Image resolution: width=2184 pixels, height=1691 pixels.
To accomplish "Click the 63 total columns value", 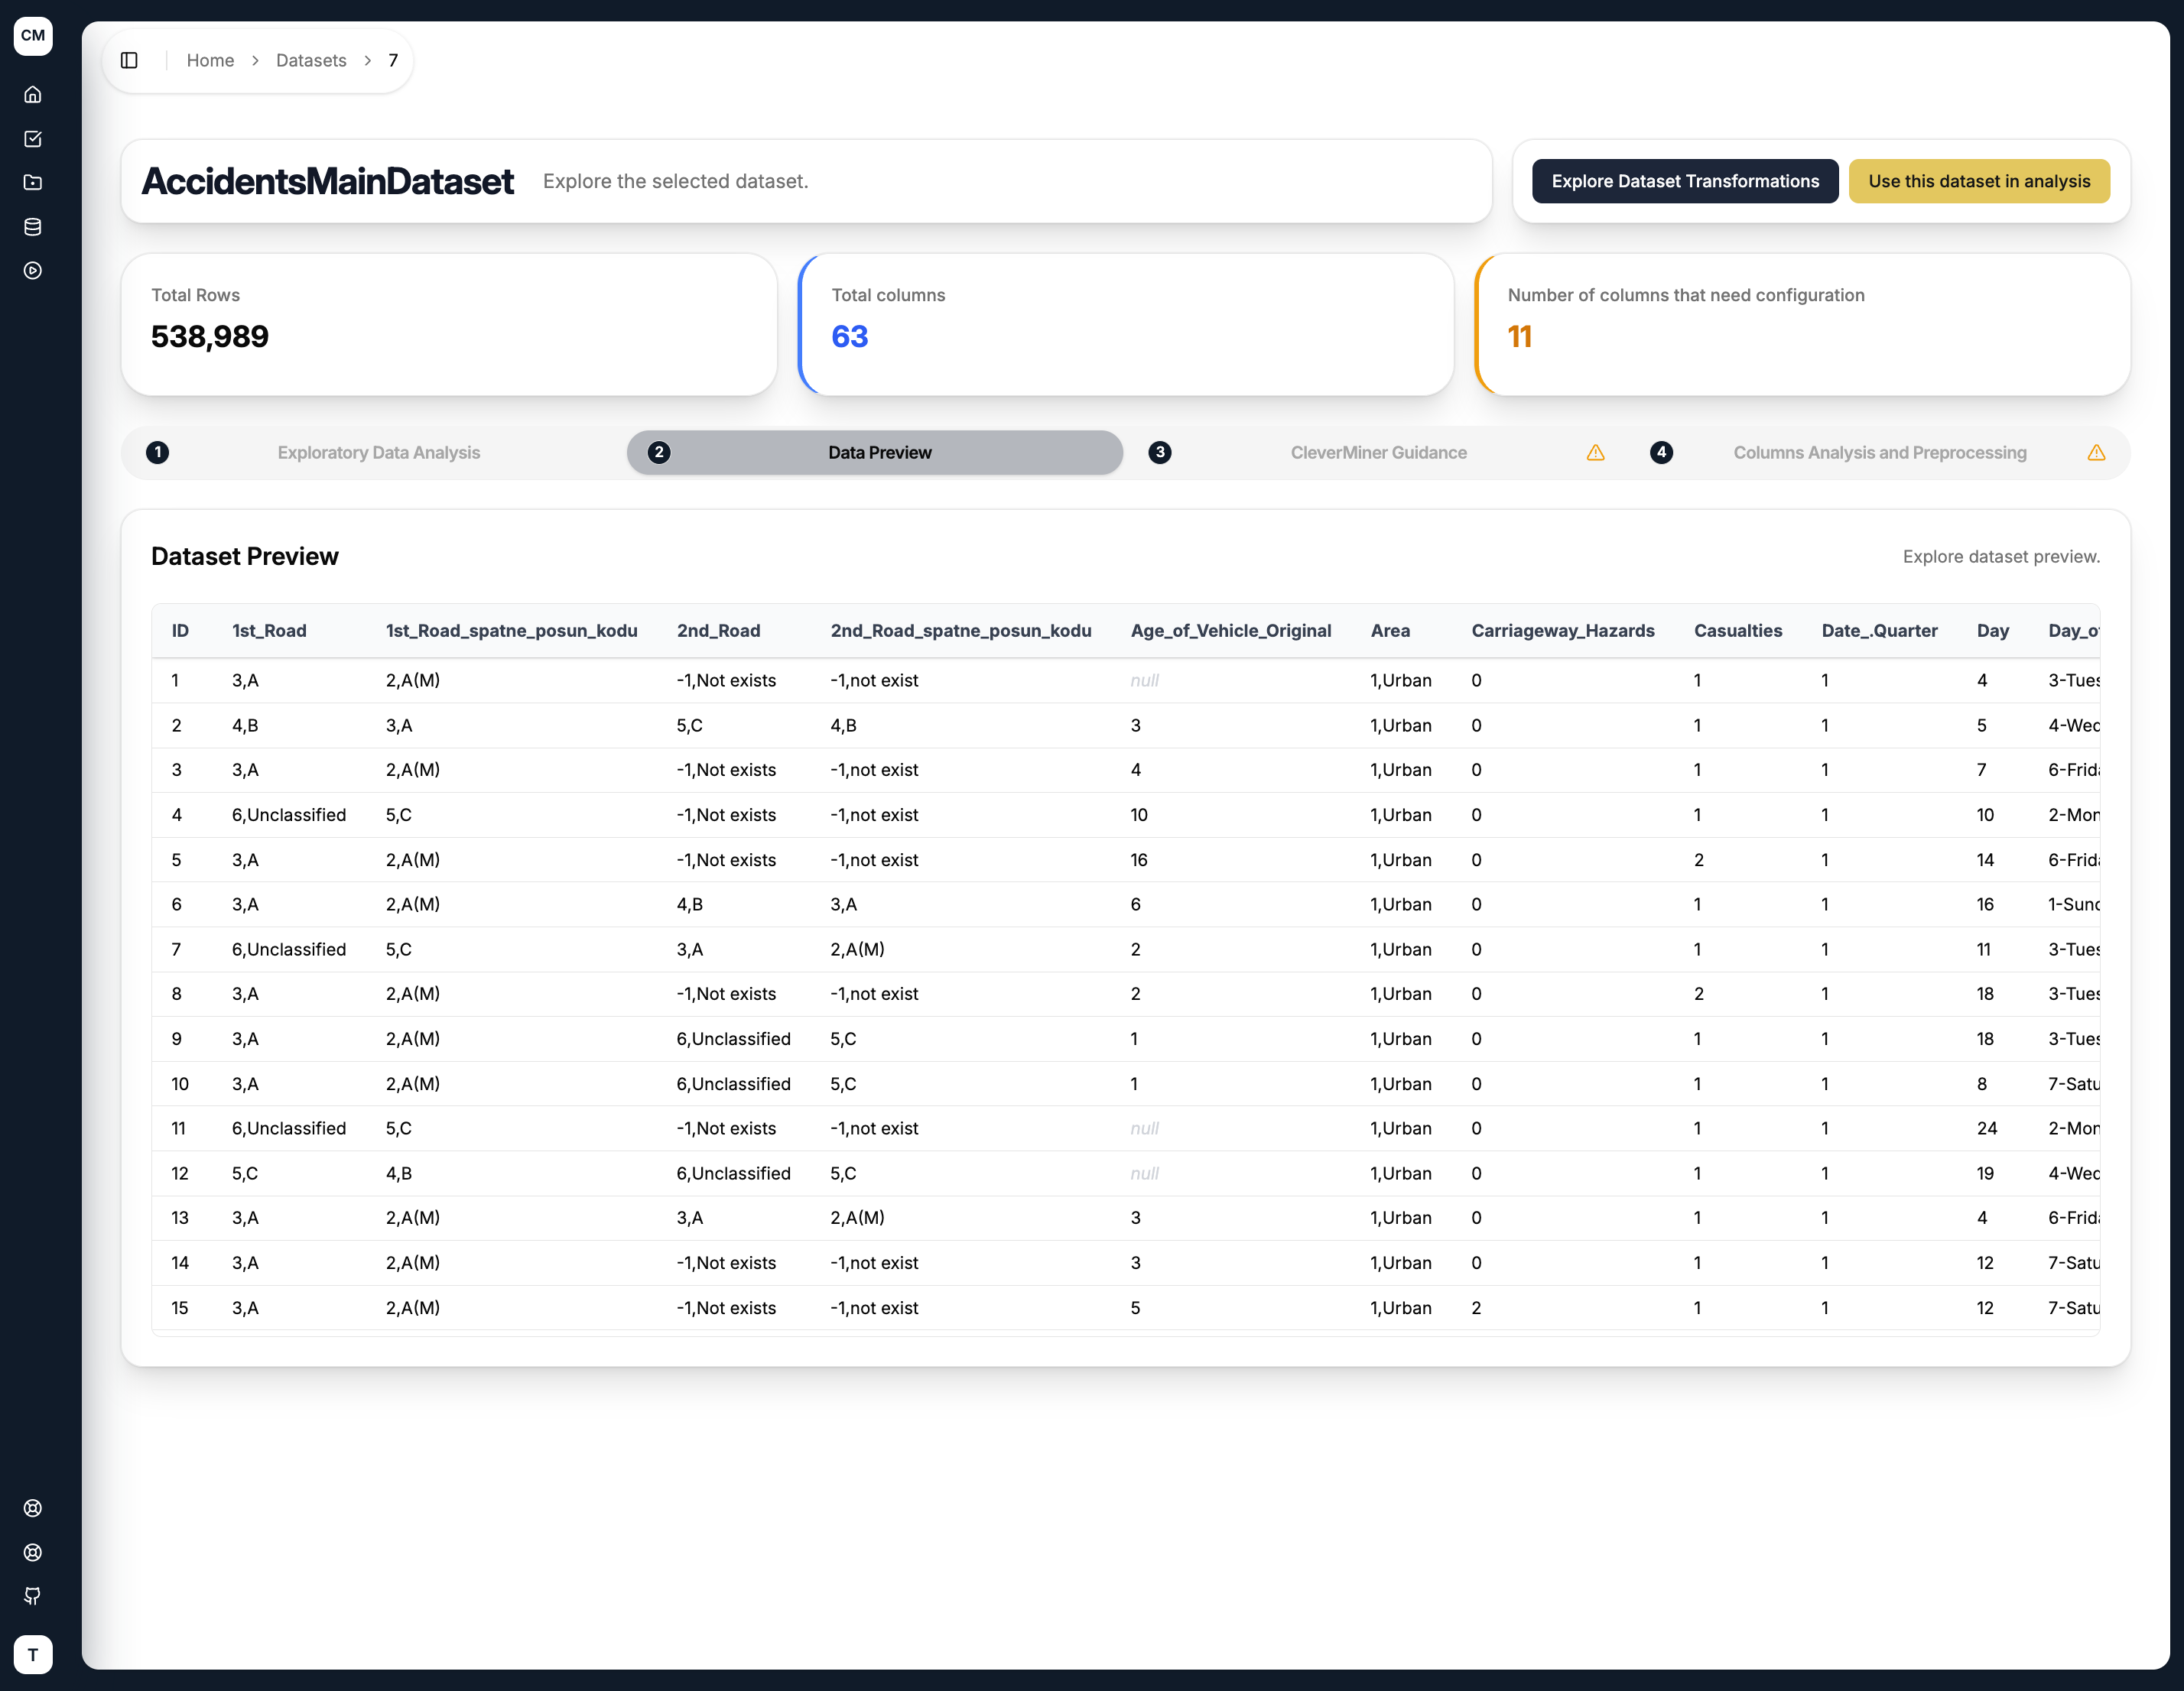I will [x=850, y=337].
